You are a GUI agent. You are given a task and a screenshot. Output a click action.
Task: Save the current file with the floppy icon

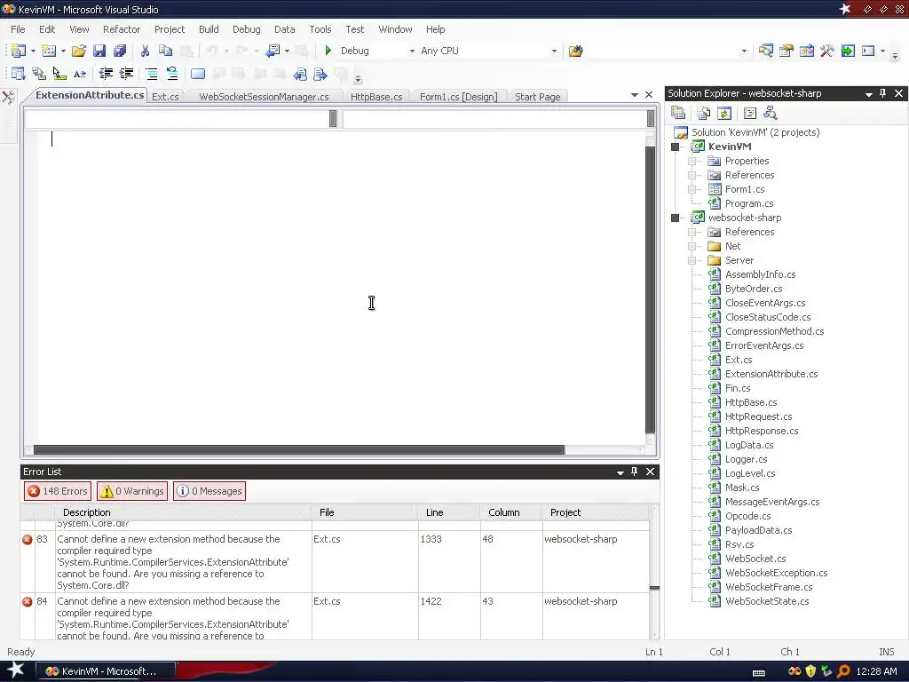click(x=99, y=51)
